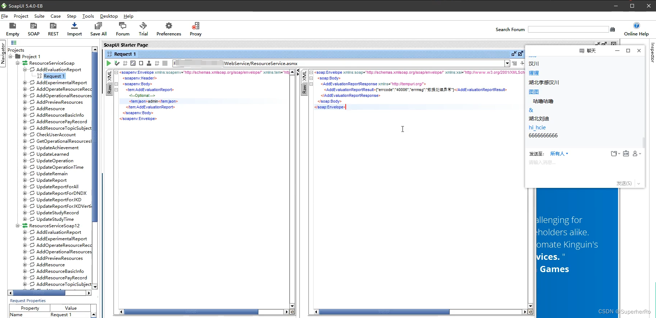Click the hi_hcie username in chat
The image size is (656, 318).
coord(537,128)
